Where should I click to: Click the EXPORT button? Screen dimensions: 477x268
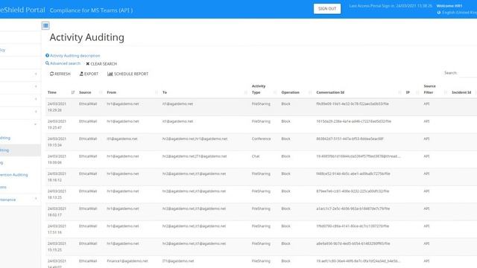click(89, 74)
